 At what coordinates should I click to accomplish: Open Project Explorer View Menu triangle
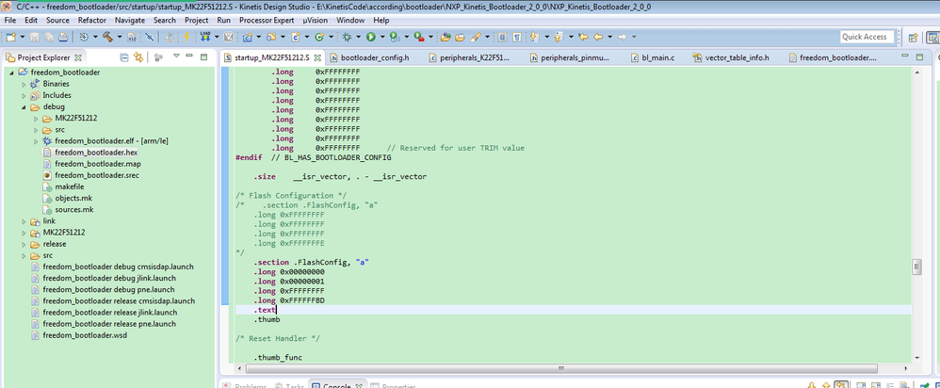pyautogui.click(x=176, y=57)
